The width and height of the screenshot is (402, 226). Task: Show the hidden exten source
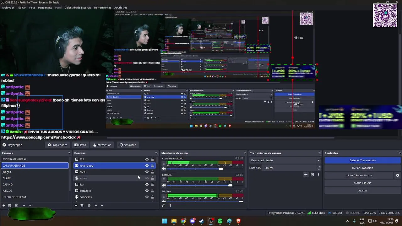(x=147, y=178)
